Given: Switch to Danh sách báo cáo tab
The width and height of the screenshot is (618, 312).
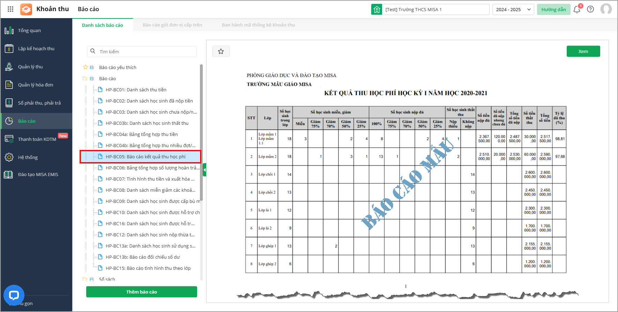Looking at the screenshot, I should [103, 25].
